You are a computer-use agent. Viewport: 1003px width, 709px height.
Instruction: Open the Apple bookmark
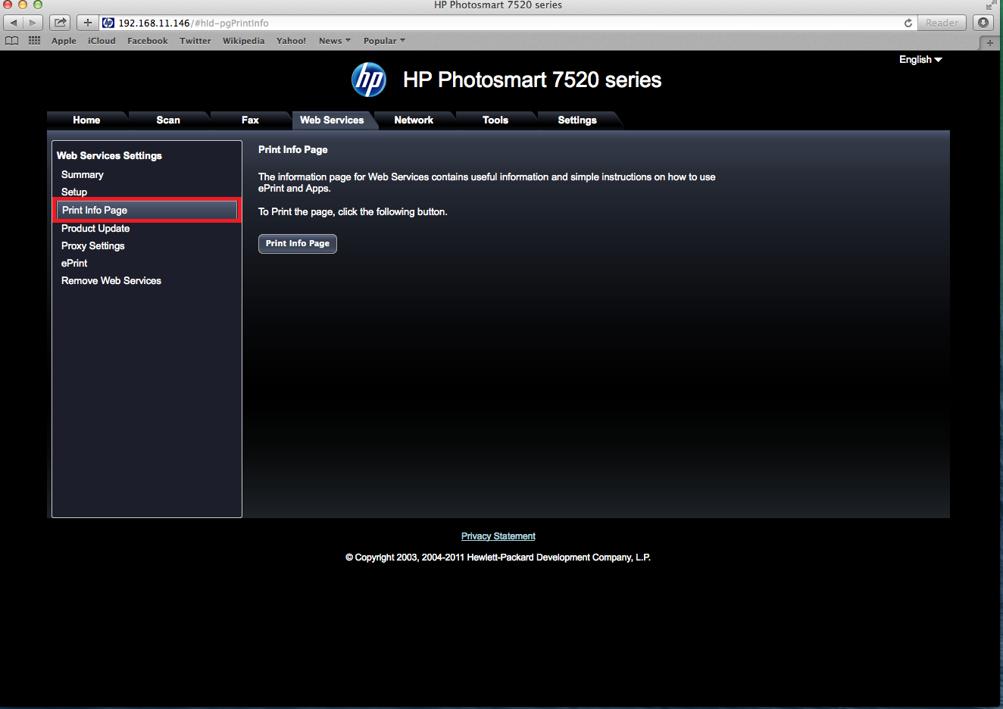[x=64, y=41]
